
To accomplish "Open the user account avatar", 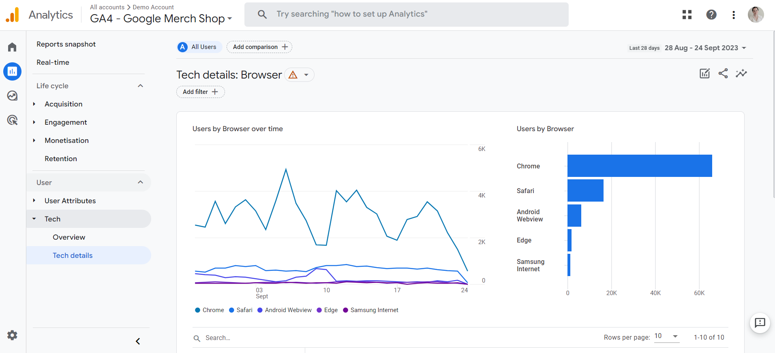I will 756,15.
